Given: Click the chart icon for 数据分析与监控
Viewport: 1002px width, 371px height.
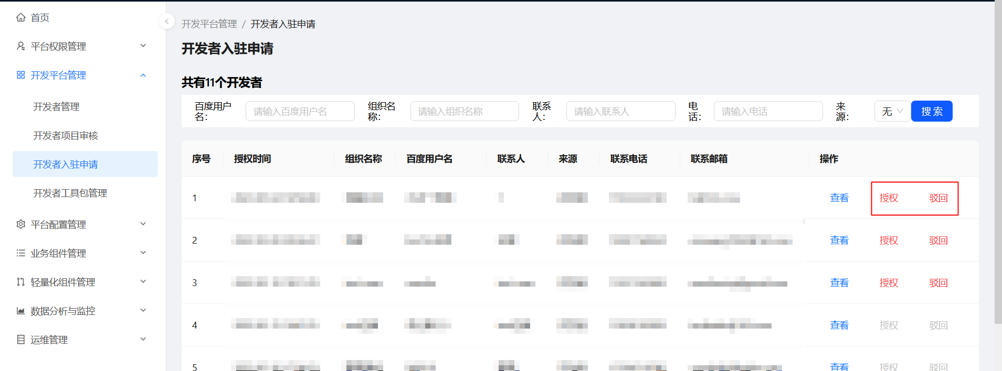Looking at the screenshot, I should (x=21, y=311).
